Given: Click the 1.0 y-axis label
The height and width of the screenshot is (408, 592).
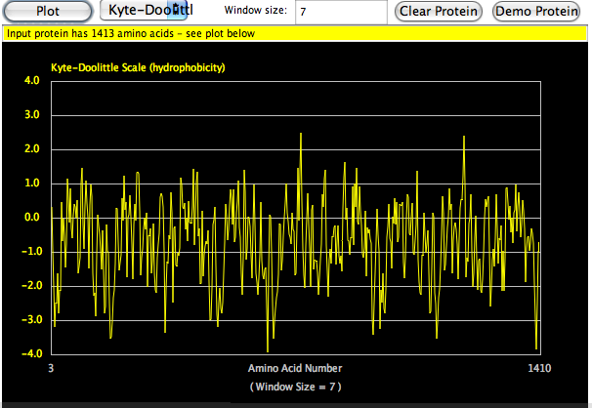Looking at the screenshot, I should pyautogui.click(x=31, y=184).
